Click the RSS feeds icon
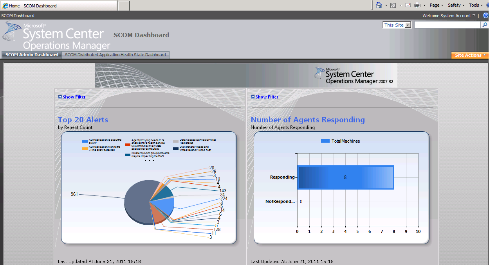This screenshot has height=265, width=489. coord(393,5)
